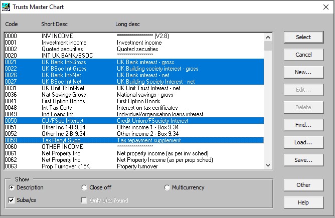Select row 0061 Net Property Inc

point(134,153)
